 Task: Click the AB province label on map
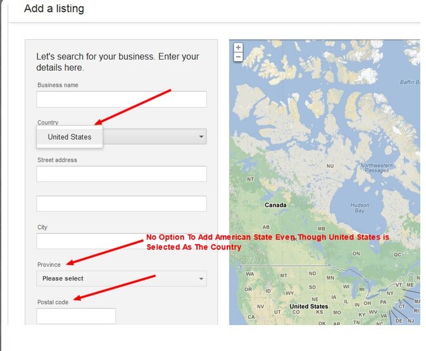coord(266,227)
